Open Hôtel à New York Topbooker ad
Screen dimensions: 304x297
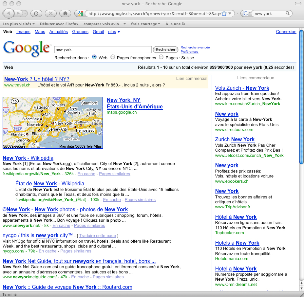236,217
